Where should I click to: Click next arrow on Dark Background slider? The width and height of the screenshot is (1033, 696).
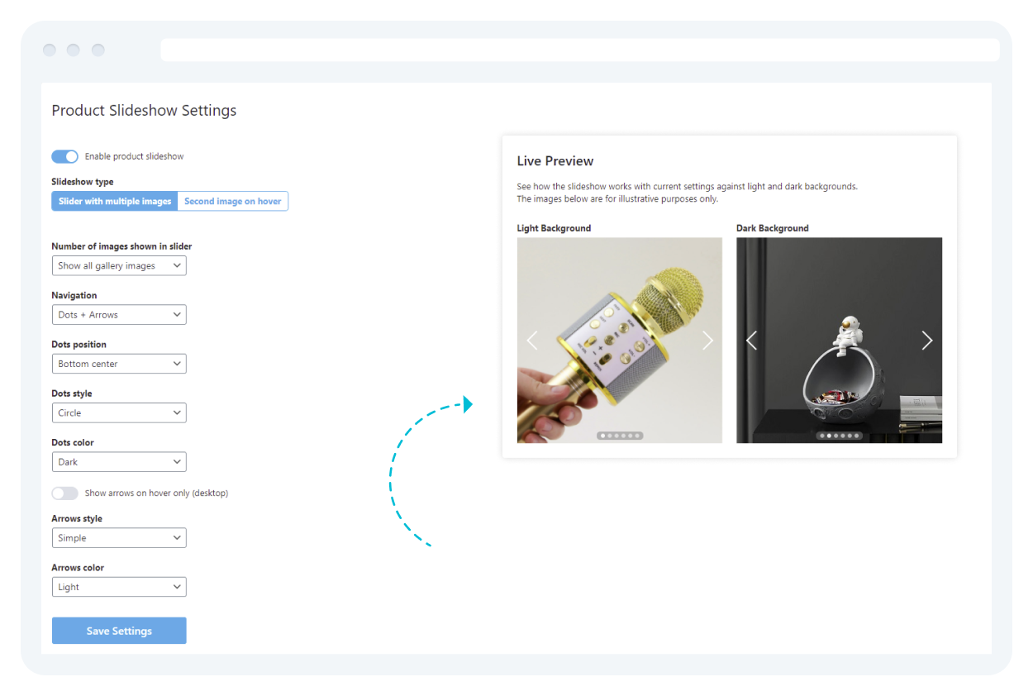point(926,341)
